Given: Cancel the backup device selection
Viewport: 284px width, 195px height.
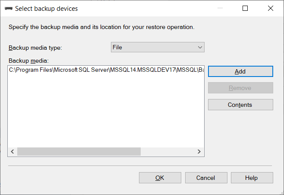Looking at the screenshot, I should 205,178.
